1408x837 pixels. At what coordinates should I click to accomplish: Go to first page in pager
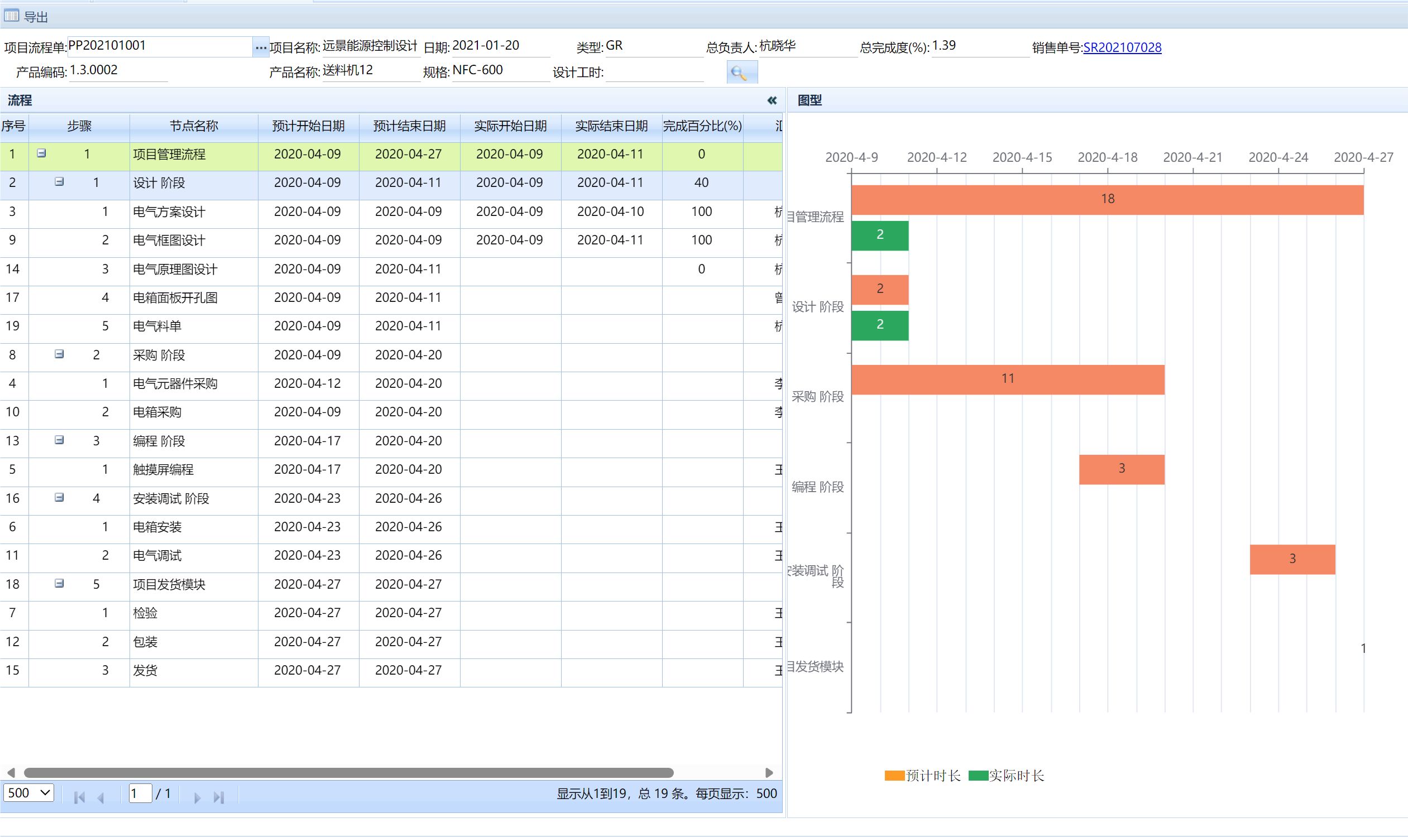pyautogui.click(x=80, y=797)
